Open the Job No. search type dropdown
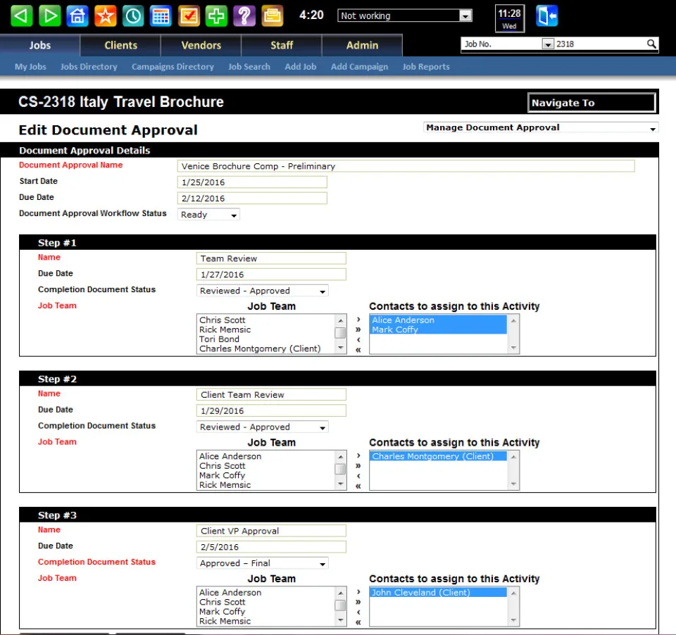Viewport: 676px width, 635px height. click(548, 44)
